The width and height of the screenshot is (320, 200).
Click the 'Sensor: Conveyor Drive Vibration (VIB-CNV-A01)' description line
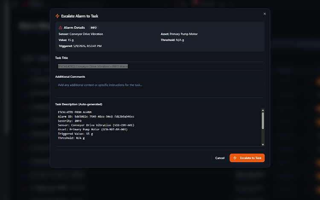point(96,125)
